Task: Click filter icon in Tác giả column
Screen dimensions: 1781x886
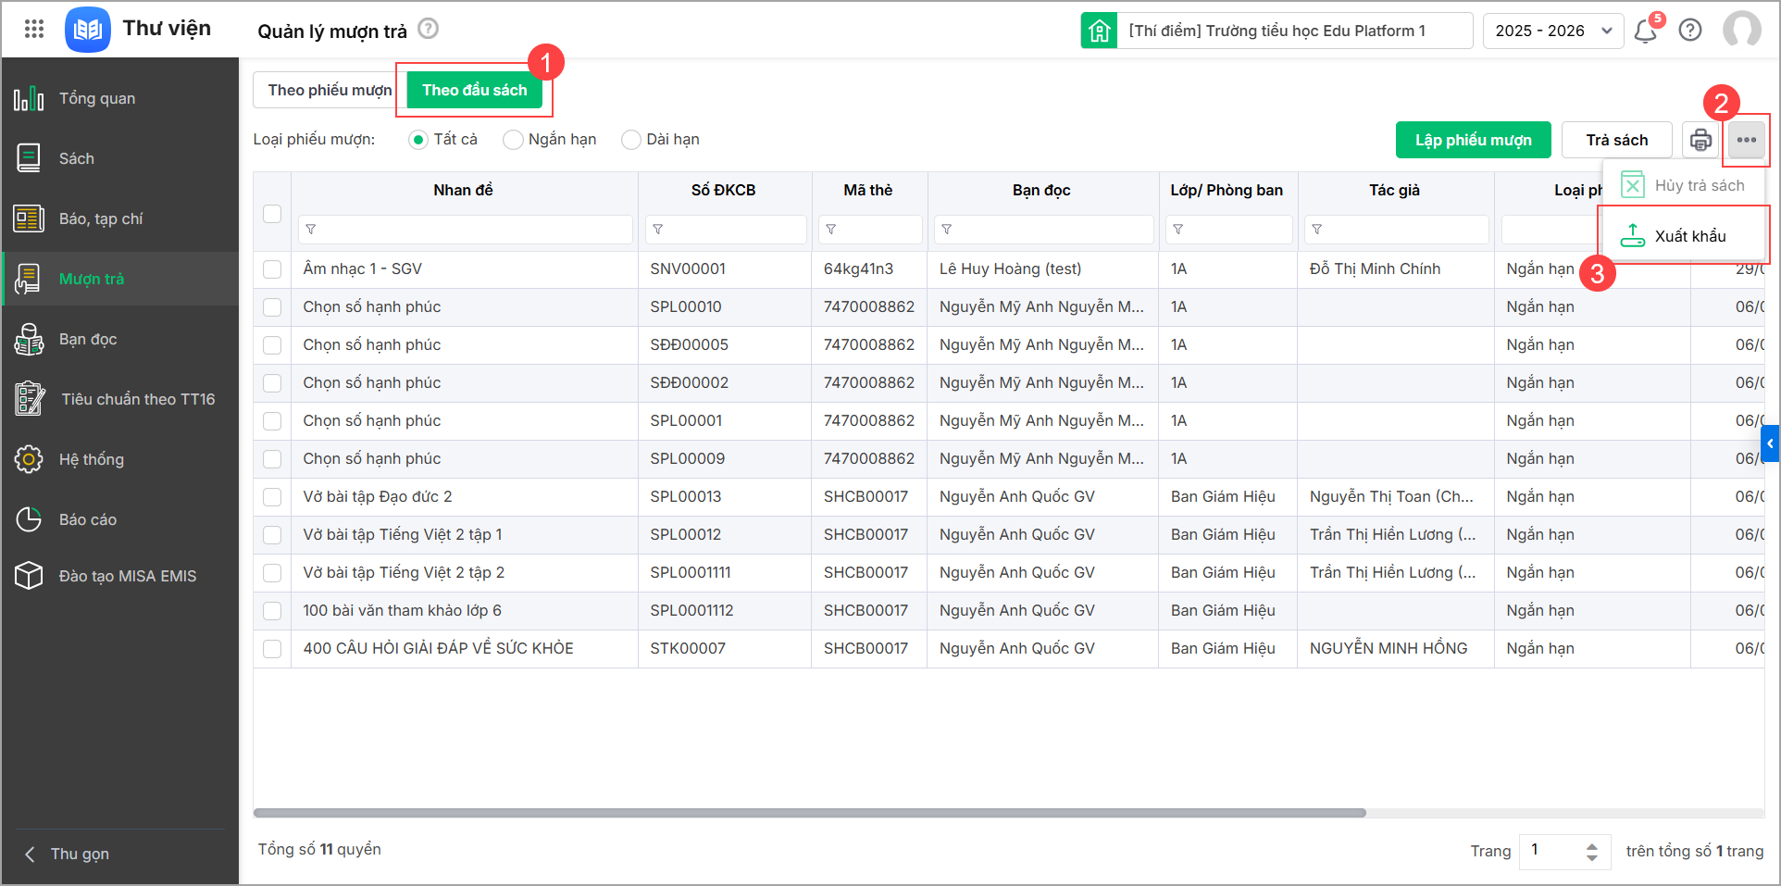Action: pyautogui.click(x=1317, y=230)
